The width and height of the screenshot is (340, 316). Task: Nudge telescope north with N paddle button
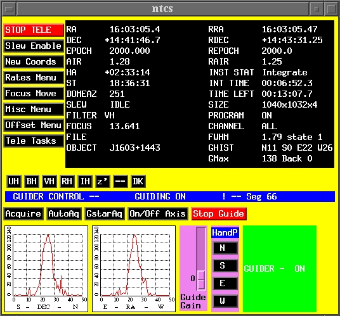(225, 248)
